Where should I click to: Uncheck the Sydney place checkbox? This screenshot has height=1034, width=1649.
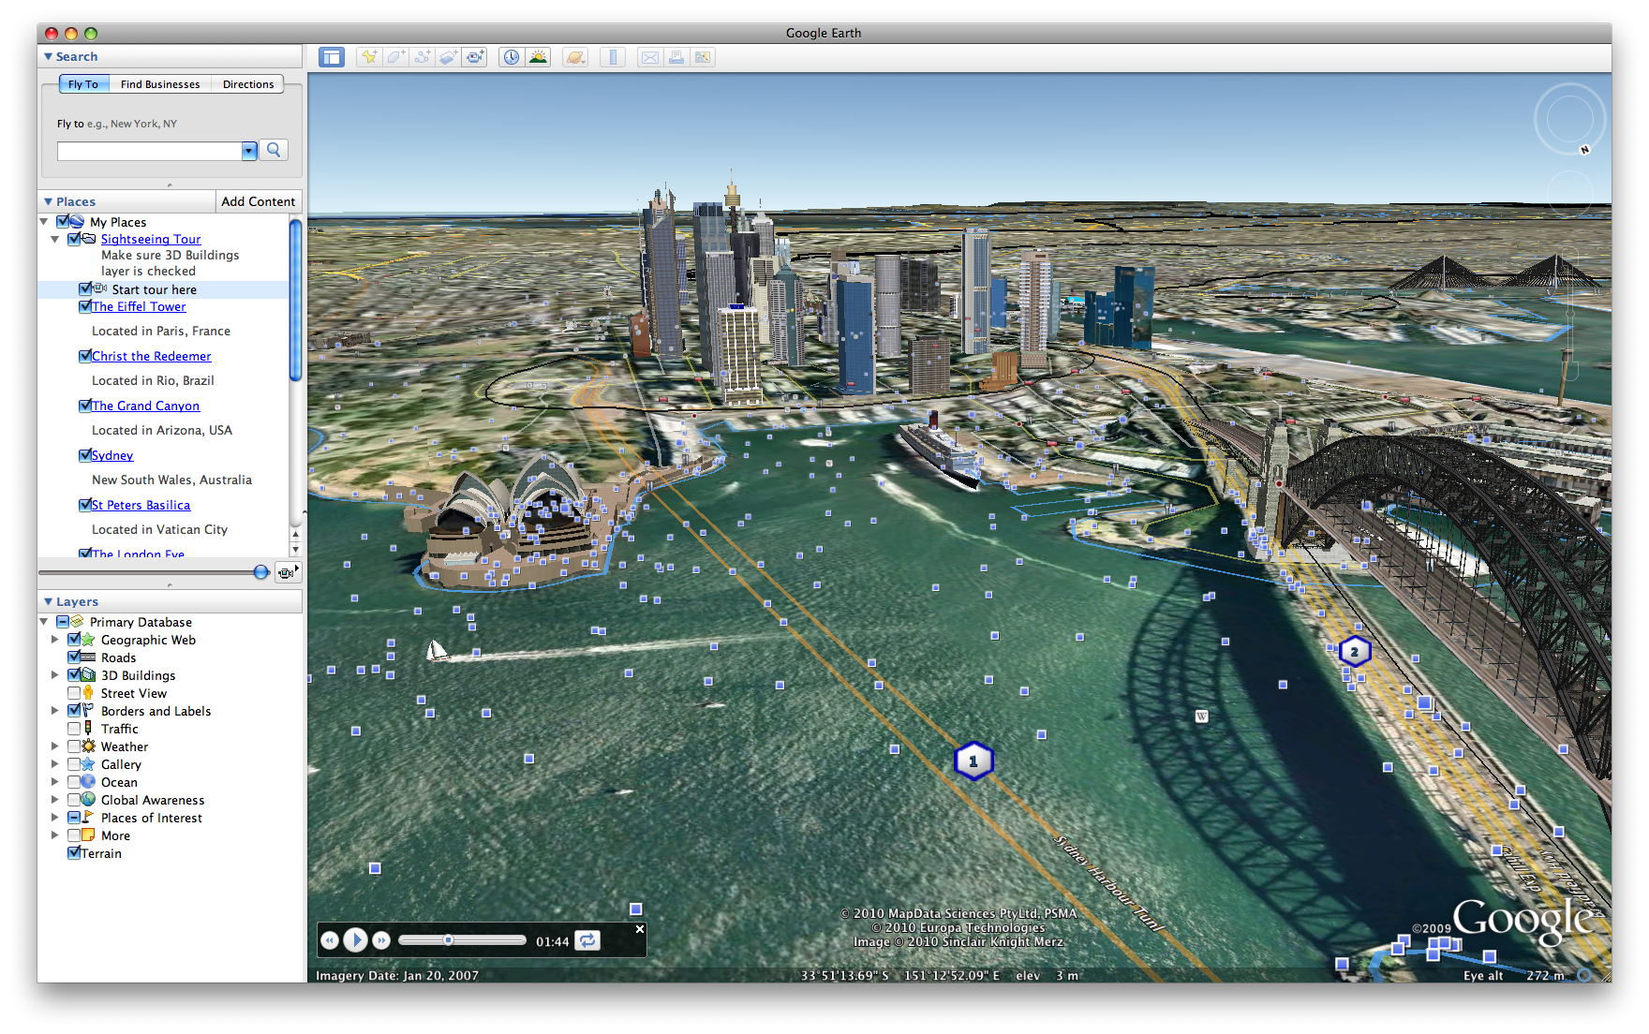click(x=85, y=455)
